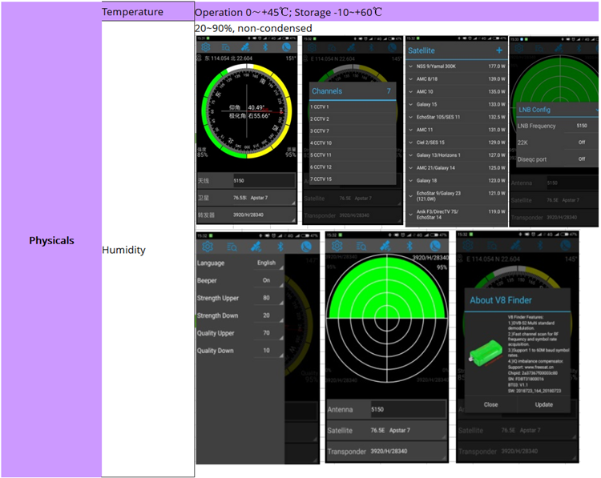
Task: Open the Language English dropdown
Action: coord(266,263)
